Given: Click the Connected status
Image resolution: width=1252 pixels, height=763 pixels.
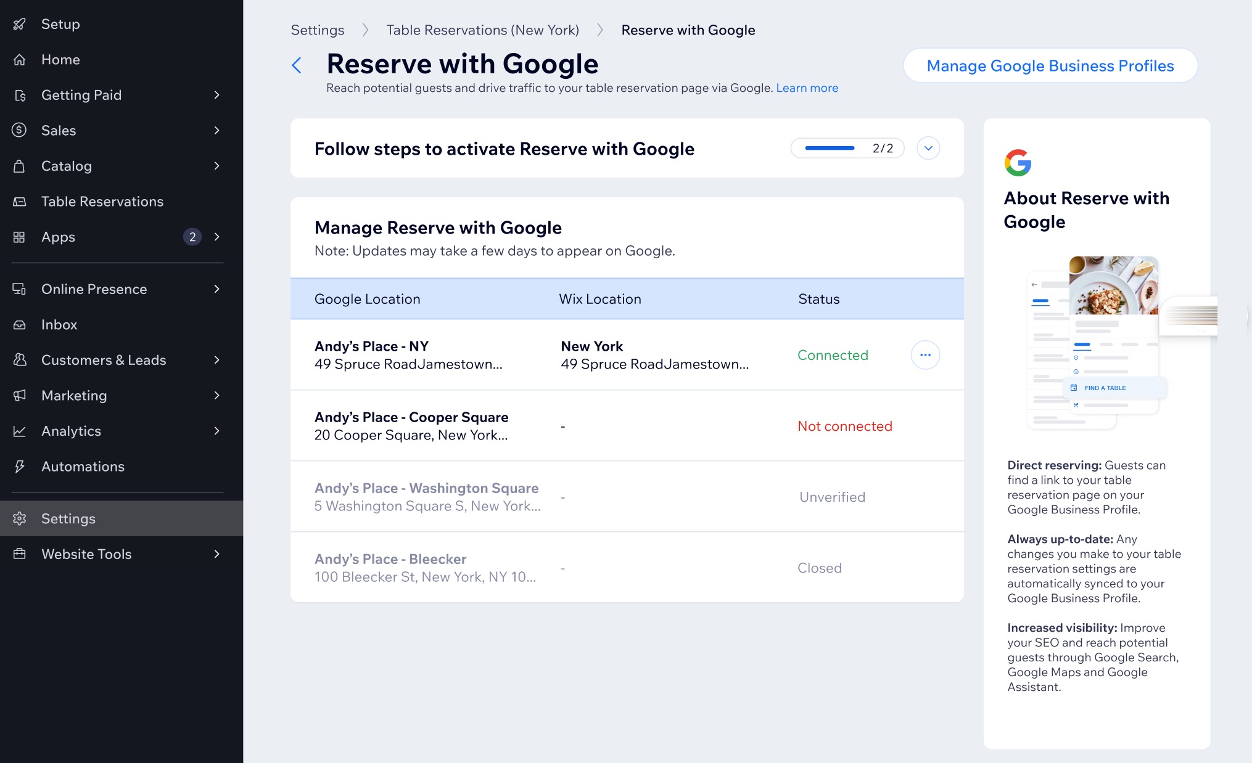Looking at the screenshot, I should 833,355.
